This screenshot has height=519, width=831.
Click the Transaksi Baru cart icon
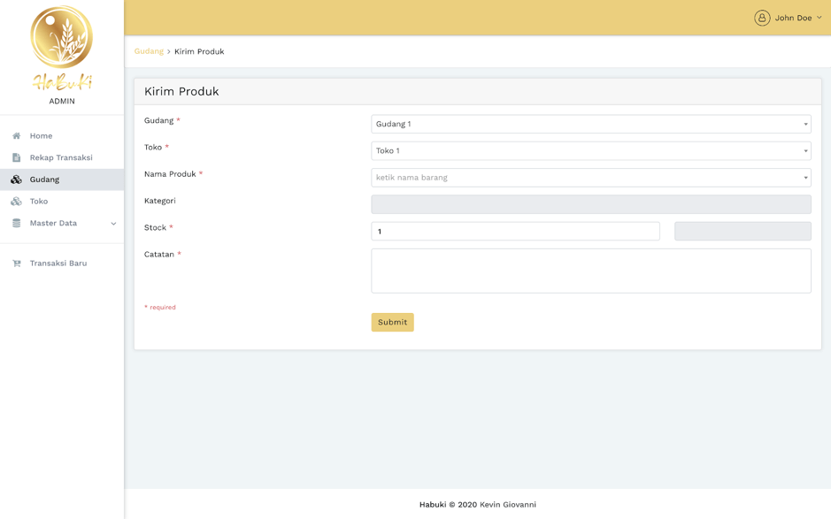(x=16, y=263)
